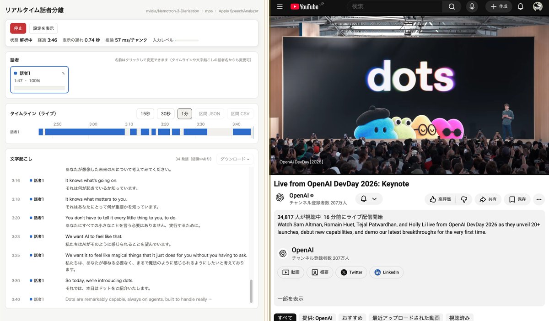The image size is (549, 321).
Task: Open the YouTube hamburger menu
Action: point(280,6)
